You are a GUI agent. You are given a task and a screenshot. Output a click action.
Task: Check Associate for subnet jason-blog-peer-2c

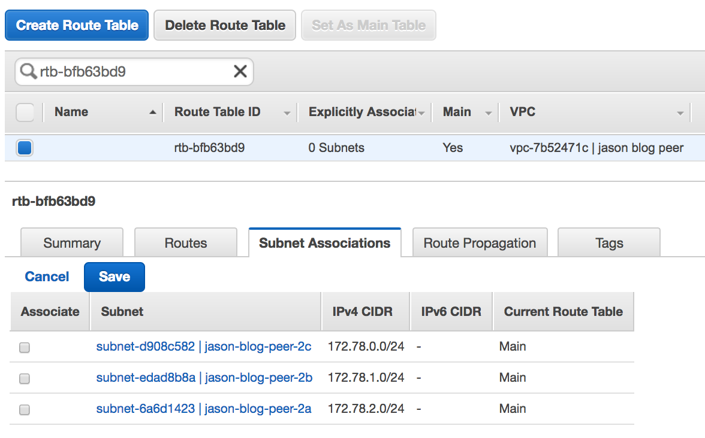[x=25, y=348]
